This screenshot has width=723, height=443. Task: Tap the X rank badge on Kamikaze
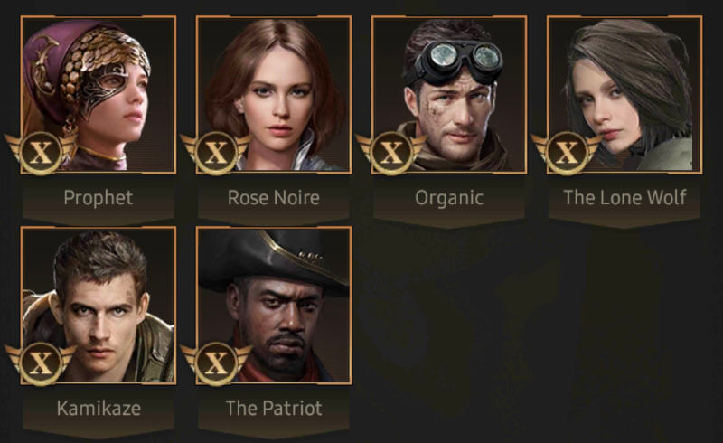point(41,363)
